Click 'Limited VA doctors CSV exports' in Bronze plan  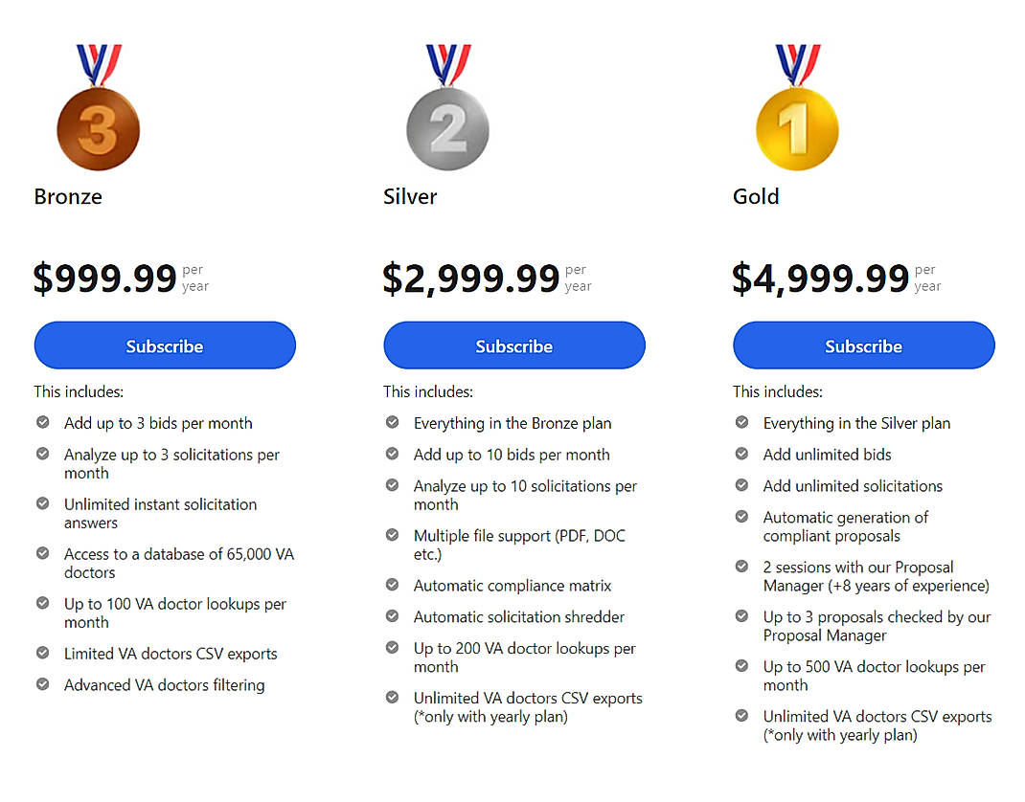(x=170, y=653)
